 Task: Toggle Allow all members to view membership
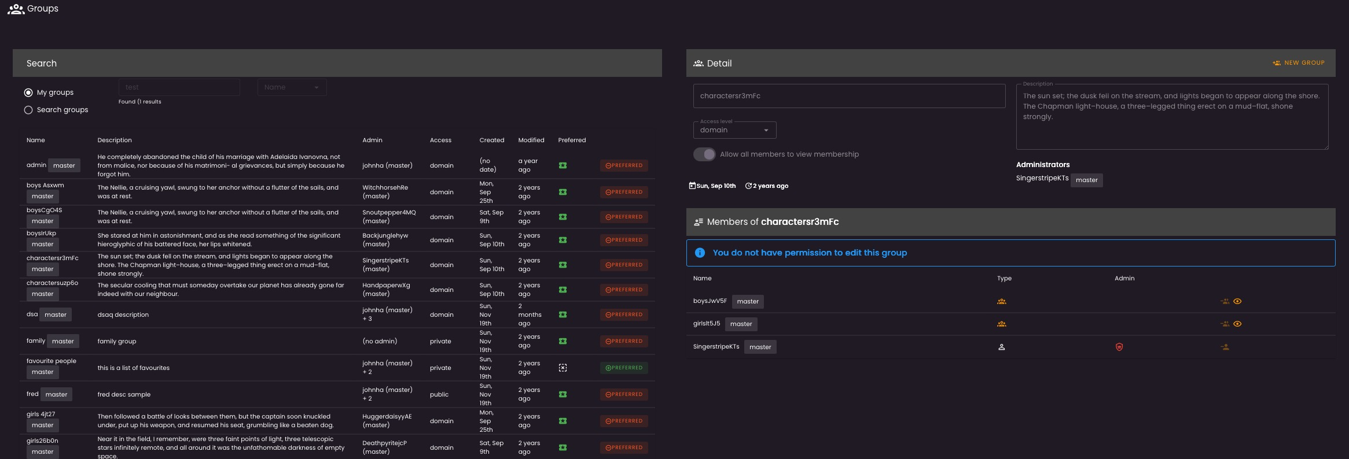coord(704,154)
